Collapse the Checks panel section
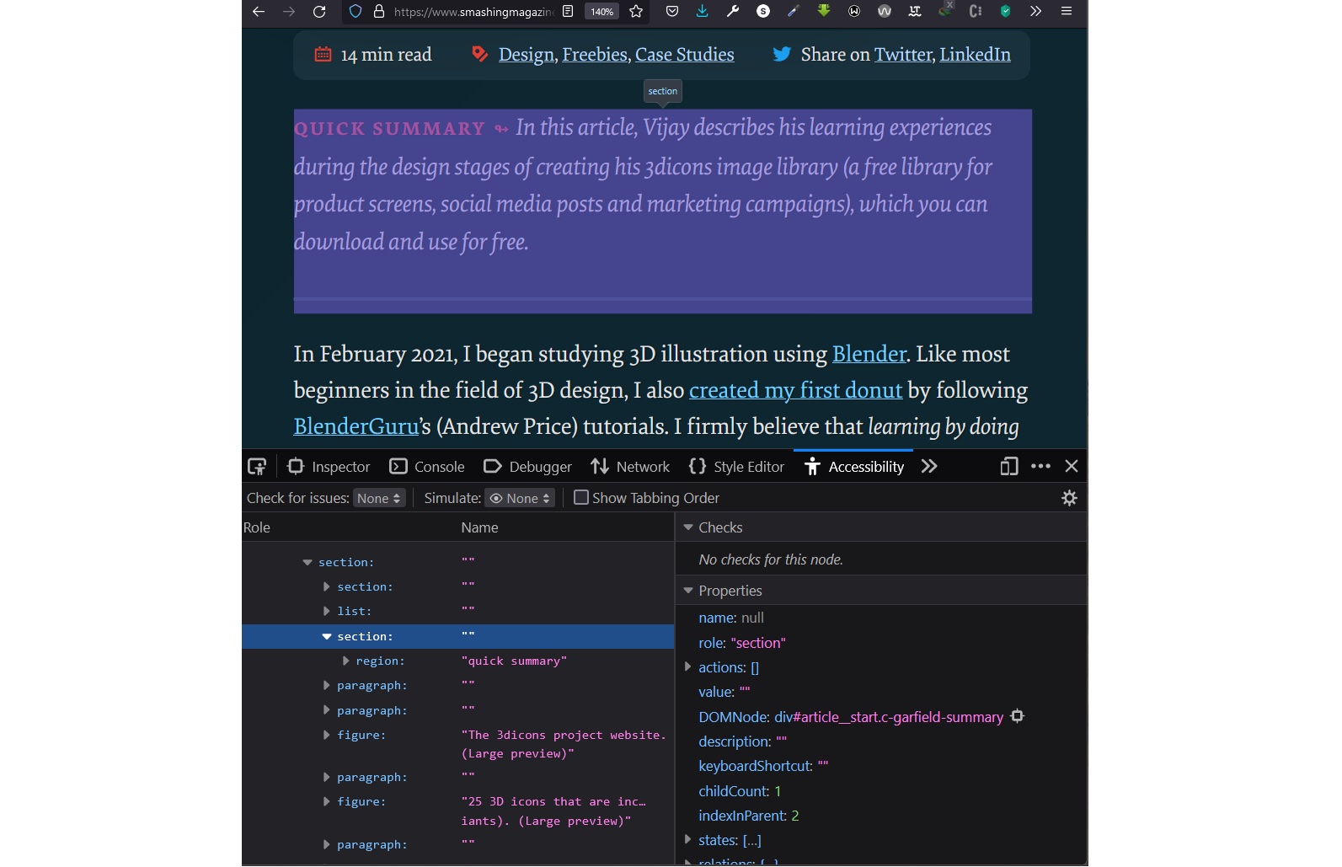This screenshot has height=867, width=1342. click(688, 527)
